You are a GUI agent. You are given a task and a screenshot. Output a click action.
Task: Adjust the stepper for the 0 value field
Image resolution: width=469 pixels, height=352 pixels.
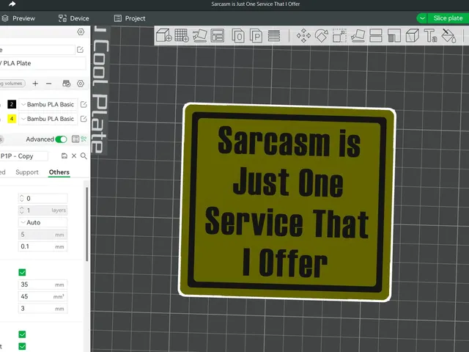(21, 198)
